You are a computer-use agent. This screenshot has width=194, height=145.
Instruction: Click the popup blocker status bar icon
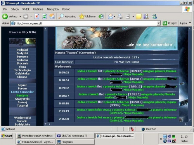tap(132, 129)
